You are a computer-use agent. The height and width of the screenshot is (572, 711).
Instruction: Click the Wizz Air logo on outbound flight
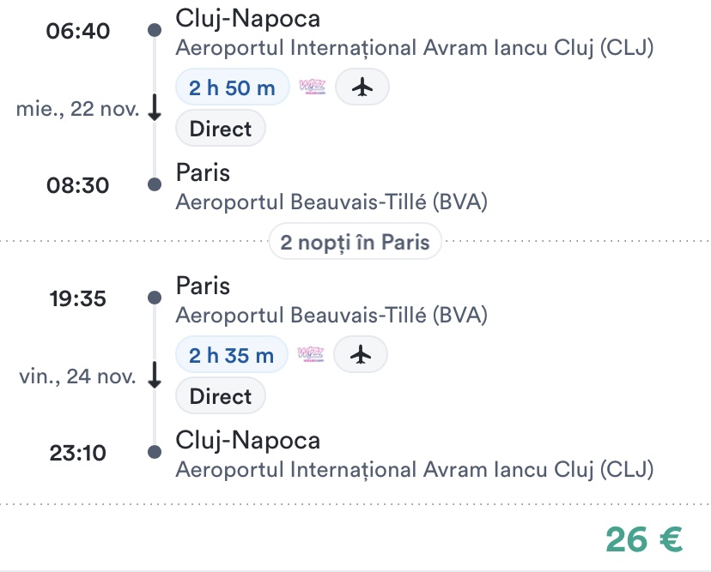tap(312, 87)
